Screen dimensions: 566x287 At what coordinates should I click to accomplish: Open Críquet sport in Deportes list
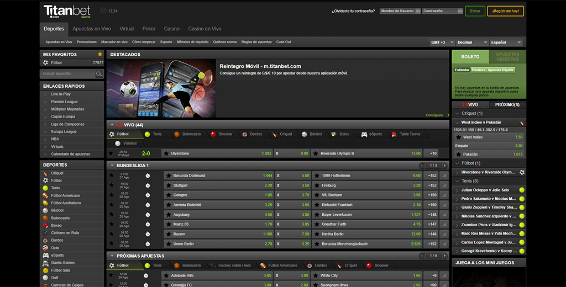(x=57, y=173)
